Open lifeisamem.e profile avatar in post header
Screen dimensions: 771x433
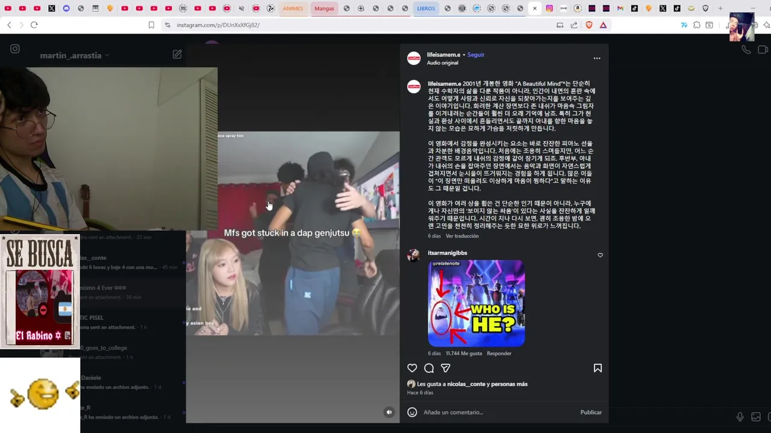(414, 58)
